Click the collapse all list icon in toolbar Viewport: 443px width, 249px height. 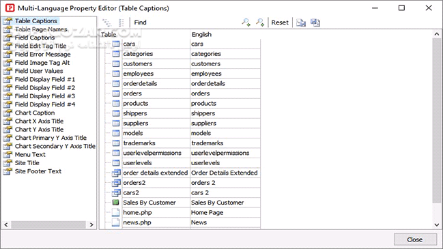coord(122,23)
